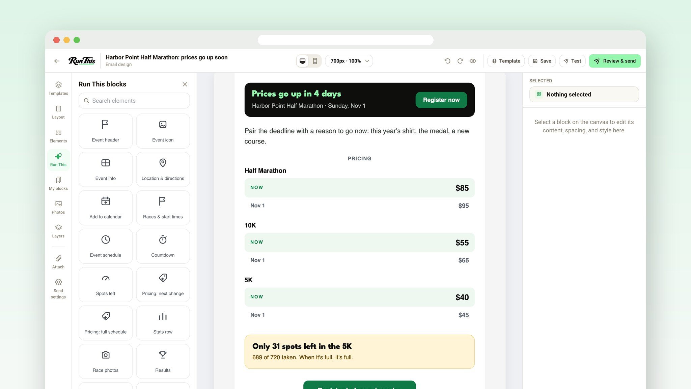This screenshot has width=691, height=389.
Task: Switch to desktop preview mode
Action: click(x=303, y=61)
